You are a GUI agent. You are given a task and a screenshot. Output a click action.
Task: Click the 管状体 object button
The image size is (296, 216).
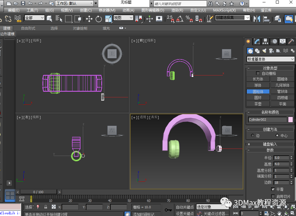282,91
